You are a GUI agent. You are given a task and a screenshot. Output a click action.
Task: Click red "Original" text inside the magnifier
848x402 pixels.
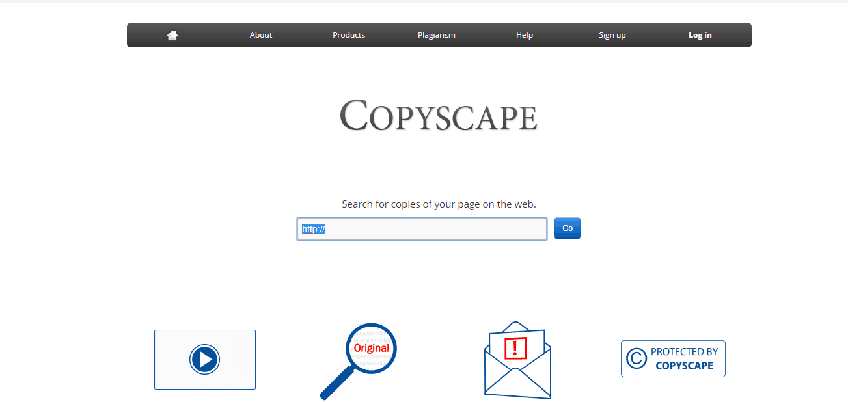tap(371, 348)
